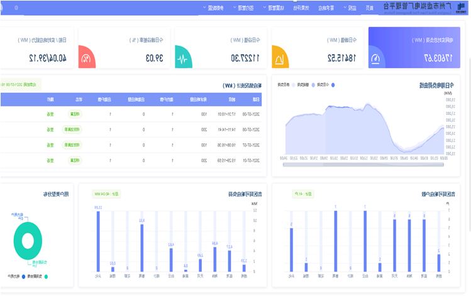
Task: Click the area curve in the 今日用电负荷曲线 chart
Action: coord(364,129)
